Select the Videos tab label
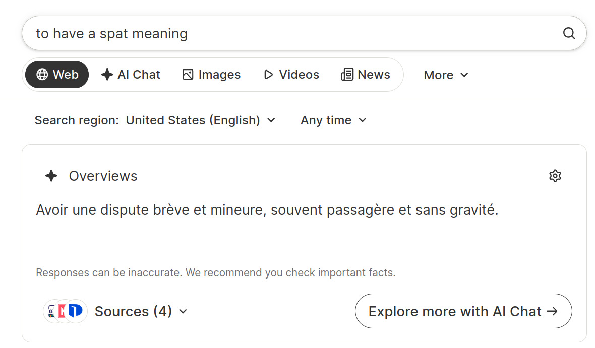Viewport: 595px width, 348px height. point(299,75)
